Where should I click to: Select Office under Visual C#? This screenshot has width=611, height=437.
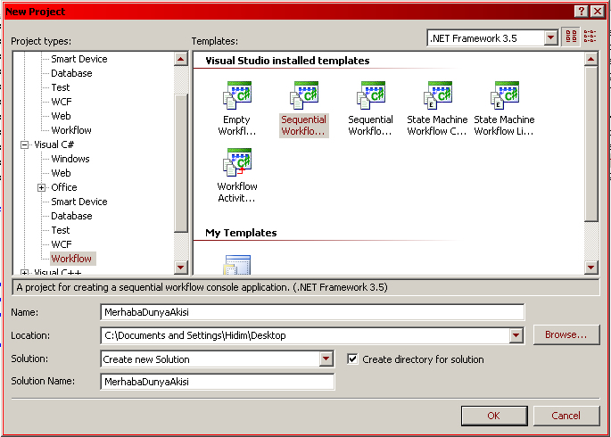coord(64,187)
